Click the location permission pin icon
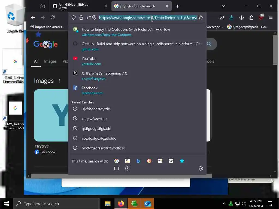This screenshot has width=279, height=209. tap(94, 17)
